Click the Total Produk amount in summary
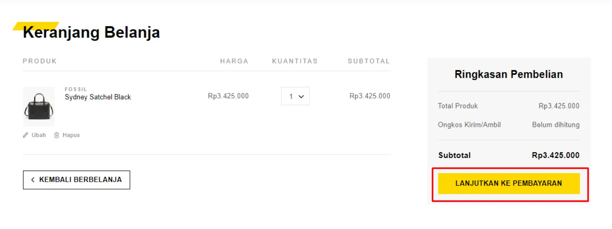This screenshot has height=229, width=612. (559, 106)
